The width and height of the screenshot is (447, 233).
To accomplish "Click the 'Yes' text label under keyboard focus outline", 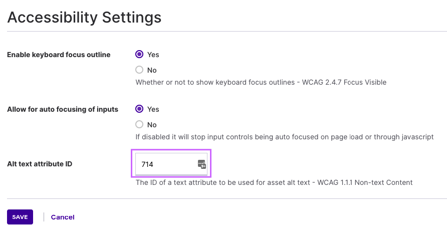I will pos(153,55).
